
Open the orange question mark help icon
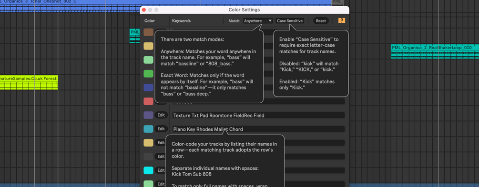[x=342, y=21]
